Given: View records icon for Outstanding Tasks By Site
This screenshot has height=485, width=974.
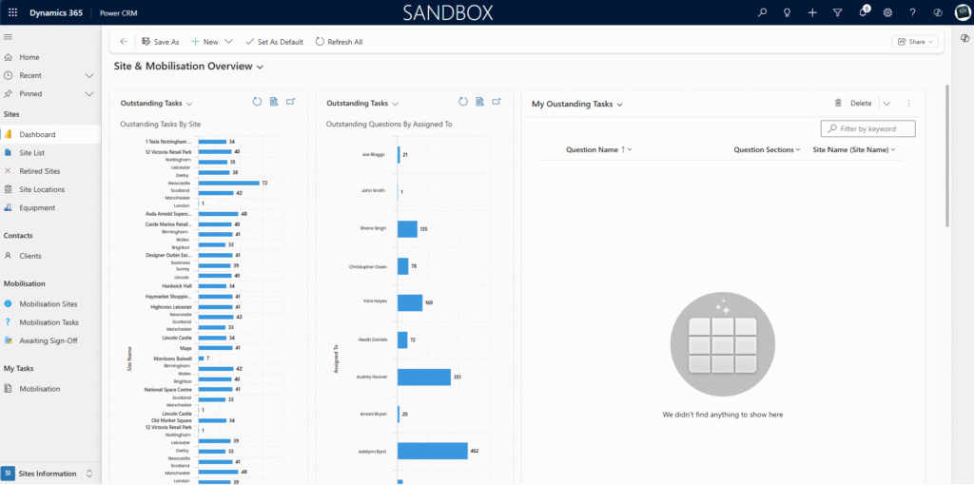Looking at the screenshot, I should (x=274, y=103).
